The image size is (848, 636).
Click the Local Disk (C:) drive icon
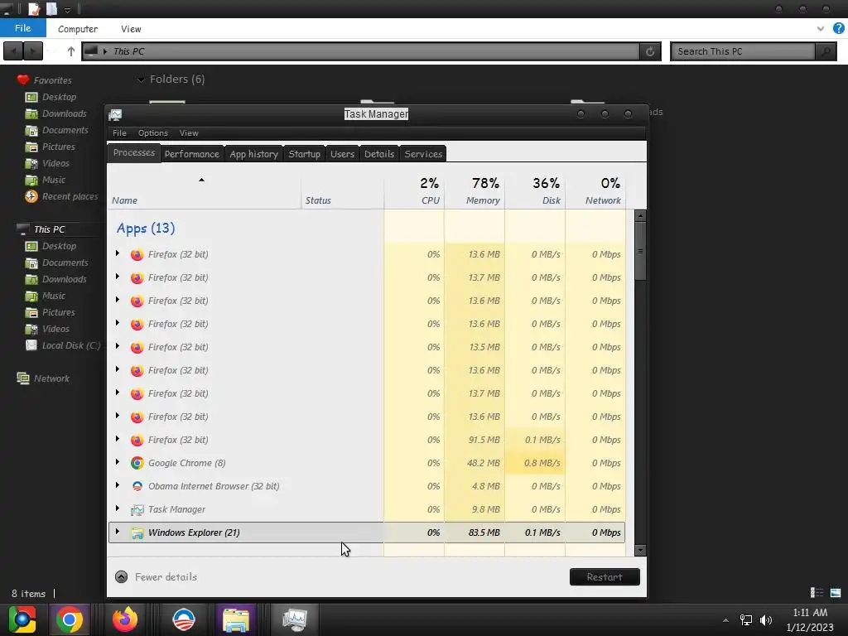point(31,345)
